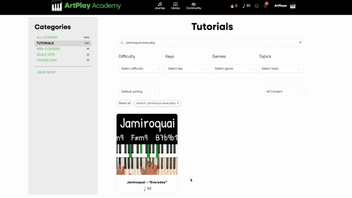Open the Select topic dropdown

coord(281,69)
